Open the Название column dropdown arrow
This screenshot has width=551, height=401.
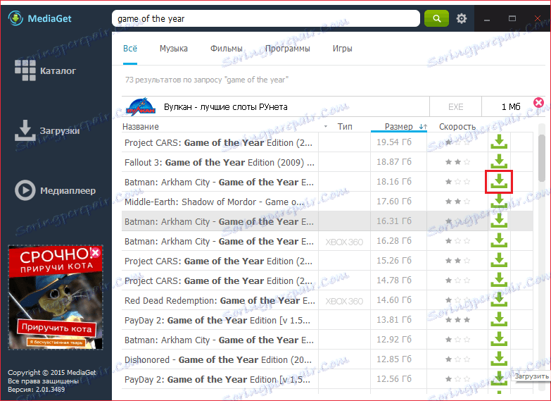326,126
